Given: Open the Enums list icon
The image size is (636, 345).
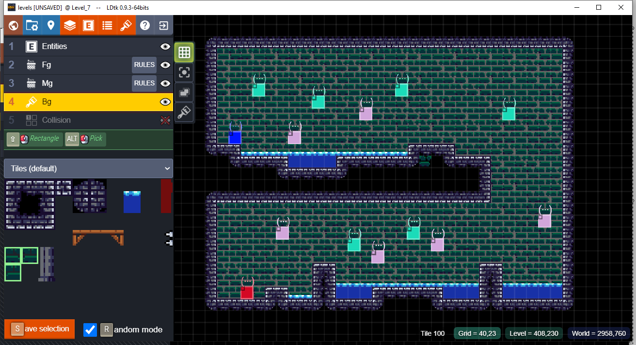Looking at the screenshot, I should pyautogui.click(x=107, y=25).
